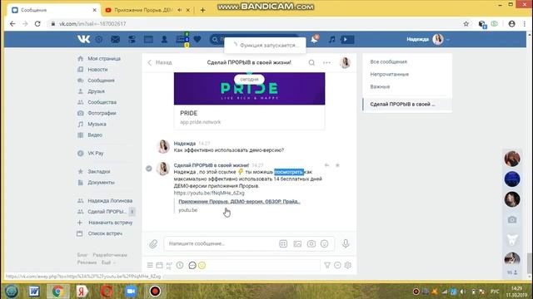The width and height of the screenshot is (533, 299).
Task: Click the camera icon in message box
Action: (311, 243)
